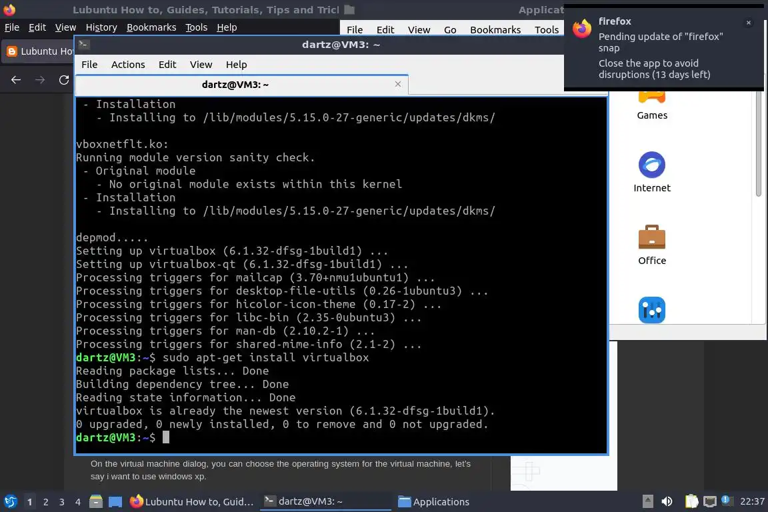Click the Applications window vertical scrollbar
This screenshot has width=768, height=512.
pos(758,143)
